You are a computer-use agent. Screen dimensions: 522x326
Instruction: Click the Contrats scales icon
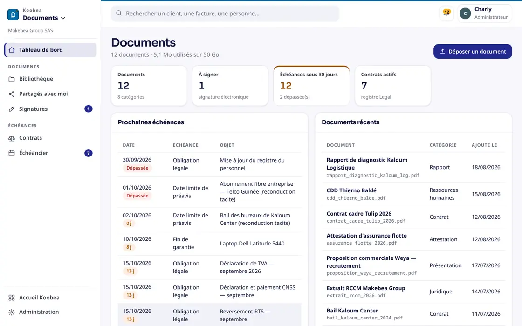12,138
